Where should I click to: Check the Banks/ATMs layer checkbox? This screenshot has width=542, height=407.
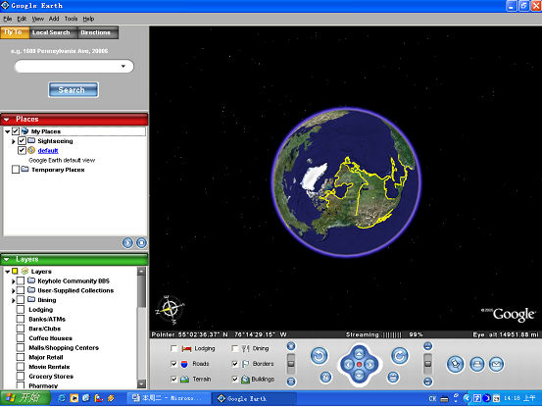pos(21,319)
